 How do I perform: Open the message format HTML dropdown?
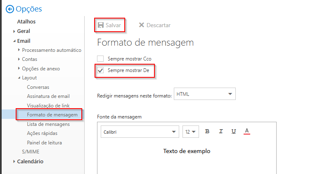205,94
